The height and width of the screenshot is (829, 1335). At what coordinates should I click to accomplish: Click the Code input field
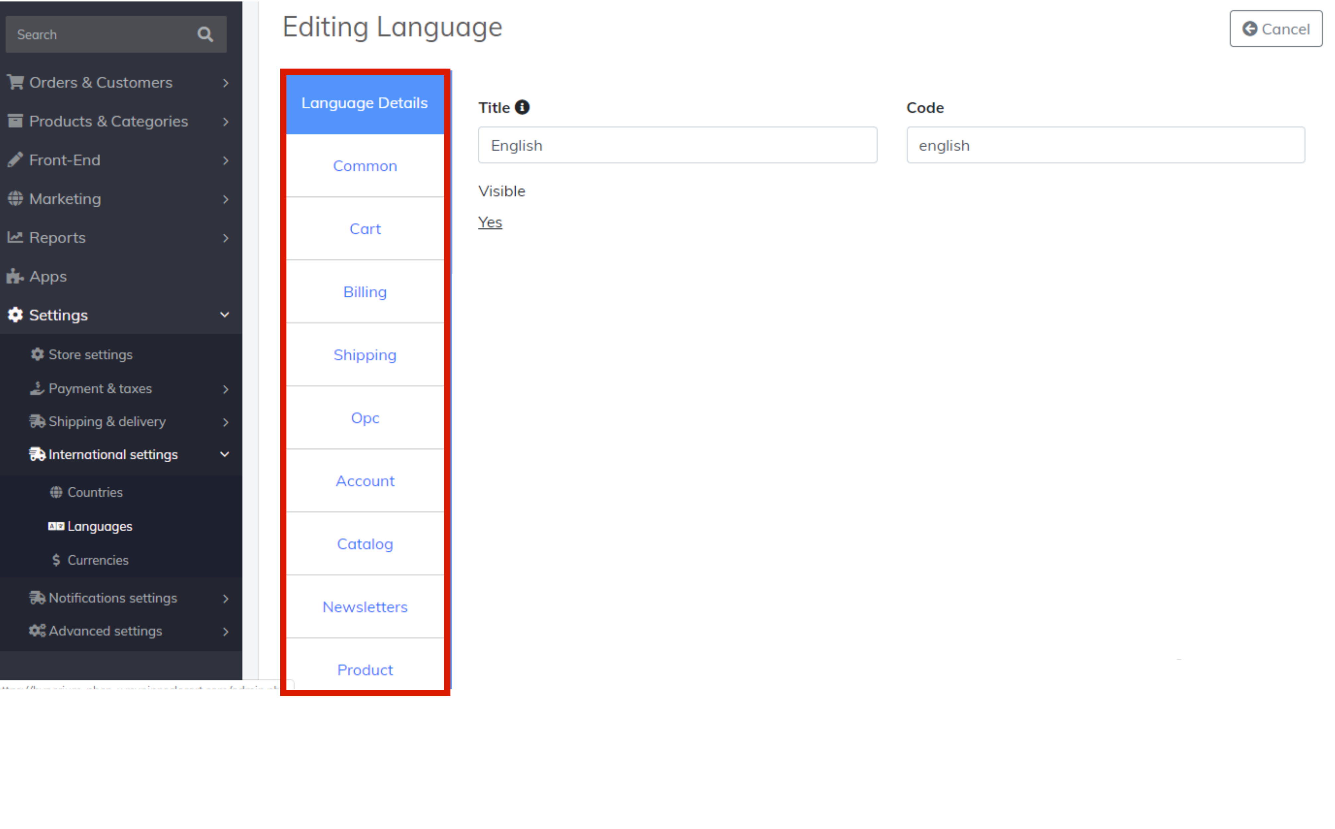1105,145
